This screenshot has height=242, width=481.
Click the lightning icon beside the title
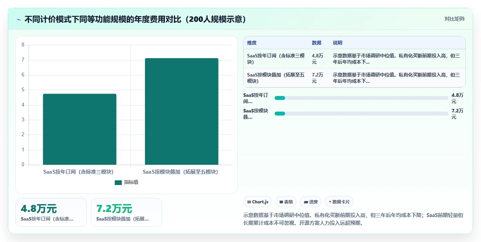tap(19, 20)
